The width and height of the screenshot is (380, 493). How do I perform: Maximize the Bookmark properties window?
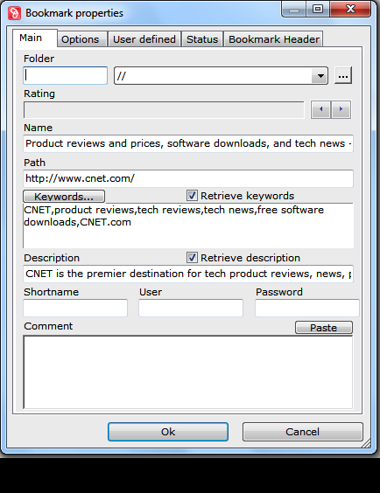tap(318, 9)
